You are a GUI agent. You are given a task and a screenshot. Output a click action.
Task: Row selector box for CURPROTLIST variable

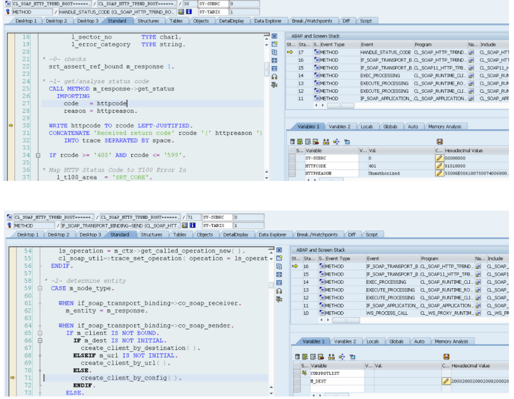(297, 373)
